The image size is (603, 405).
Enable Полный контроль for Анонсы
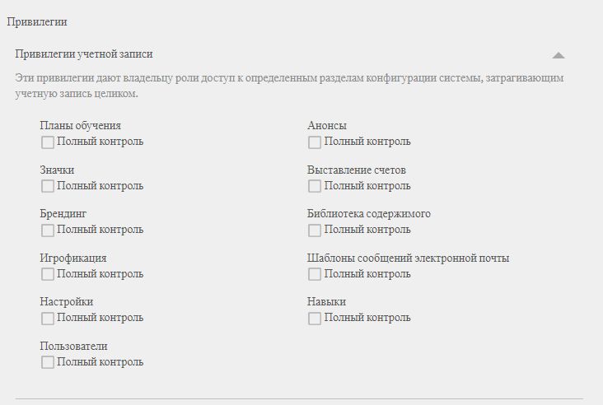(315, 142)
